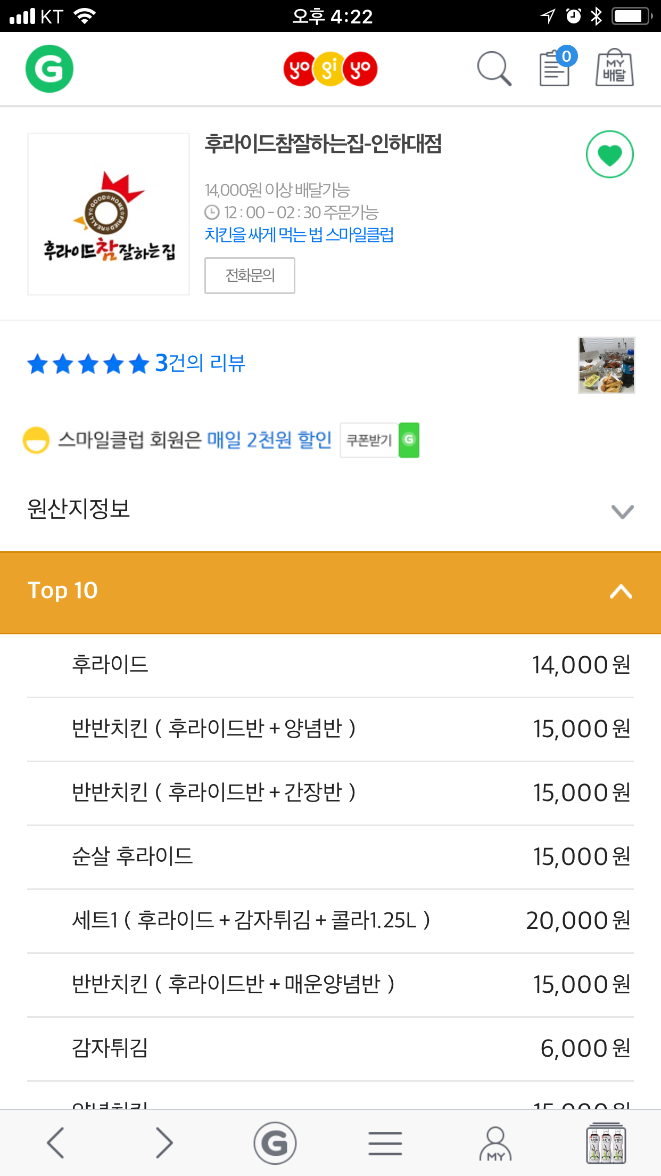Tap the circled G home button

point(275,1142)
